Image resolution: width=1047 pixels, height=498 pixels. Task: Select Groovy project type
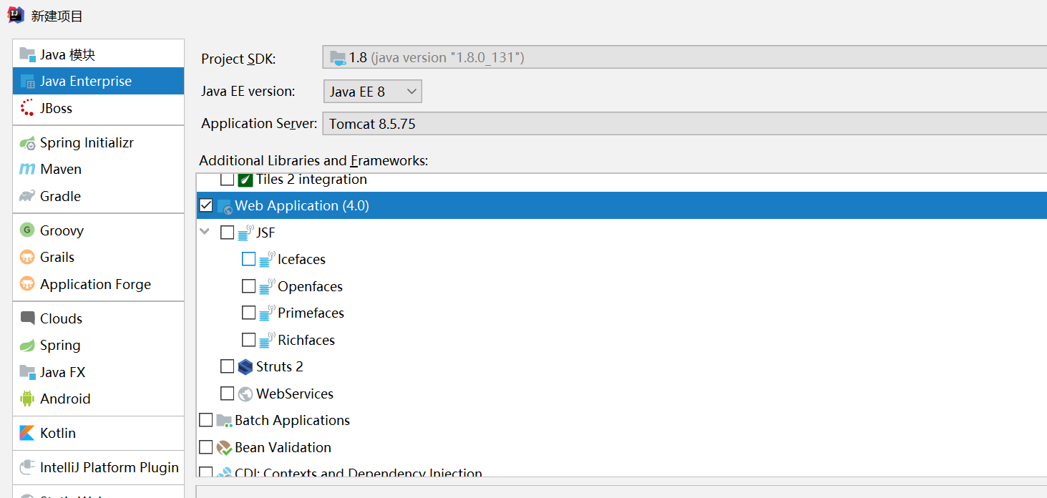(98, 230)
